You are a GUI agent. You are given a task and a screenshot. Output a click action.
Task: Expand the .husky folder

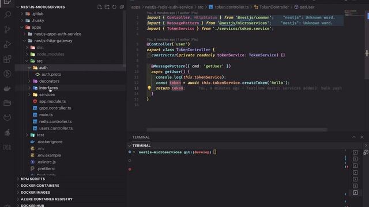(x=22, y=21)
